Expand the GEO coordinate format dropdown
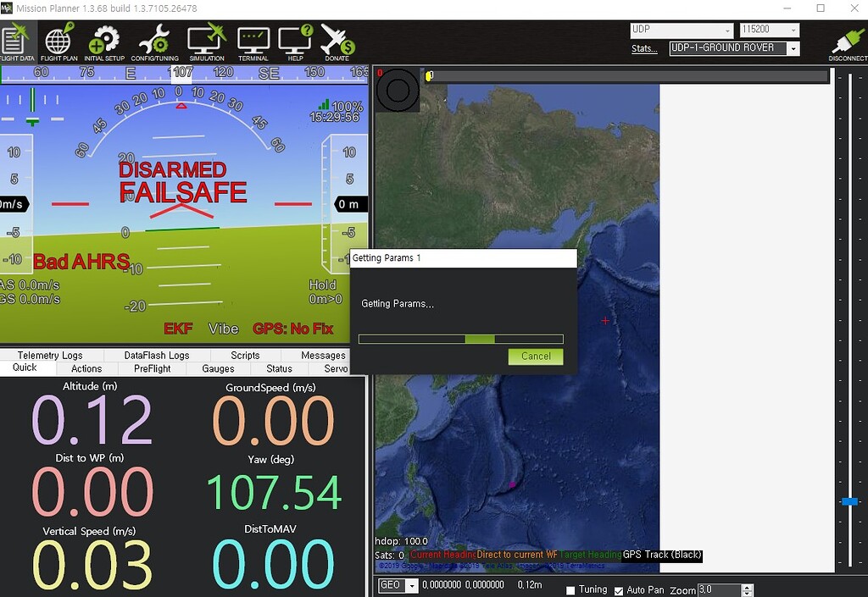 (410, 584)
